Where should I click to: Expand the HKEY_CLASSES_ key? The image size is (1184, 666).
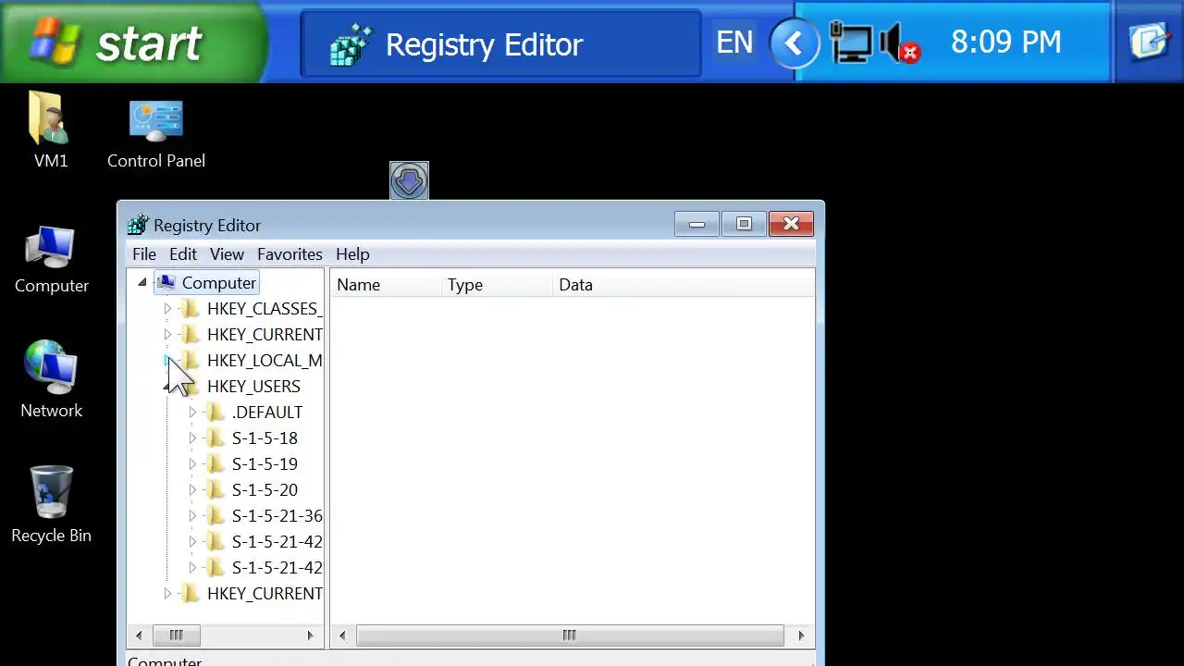point(167,309)
